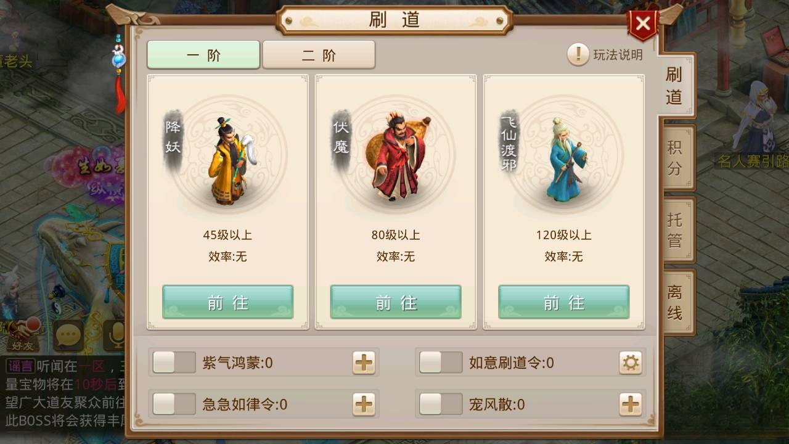This screenshot has height=444, width=789.
Task: Toggle the 紫气鸿蒙 switch
Action: tap(174, 363)
